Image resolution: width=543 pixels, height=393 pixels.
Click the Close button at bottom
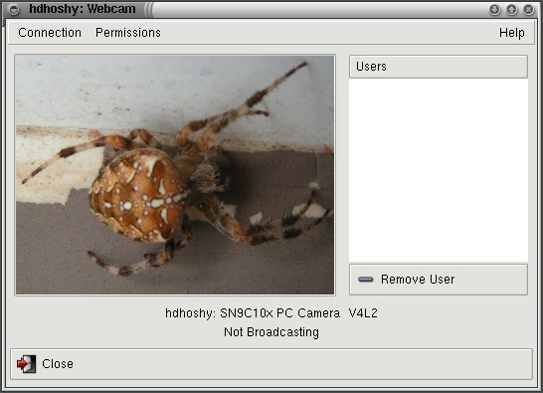click(x=271, y=364)
